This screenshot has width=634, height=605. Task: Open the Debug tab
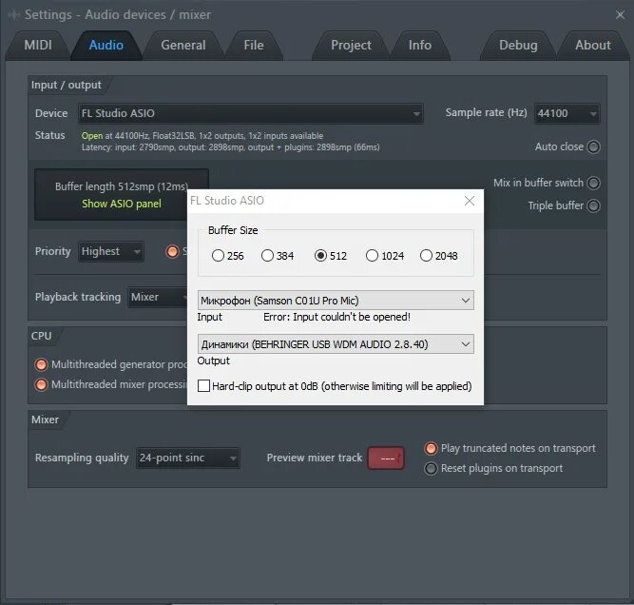pos(518,46)
